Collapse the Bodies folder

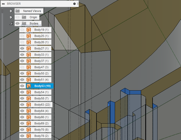[x=11, y=24]
